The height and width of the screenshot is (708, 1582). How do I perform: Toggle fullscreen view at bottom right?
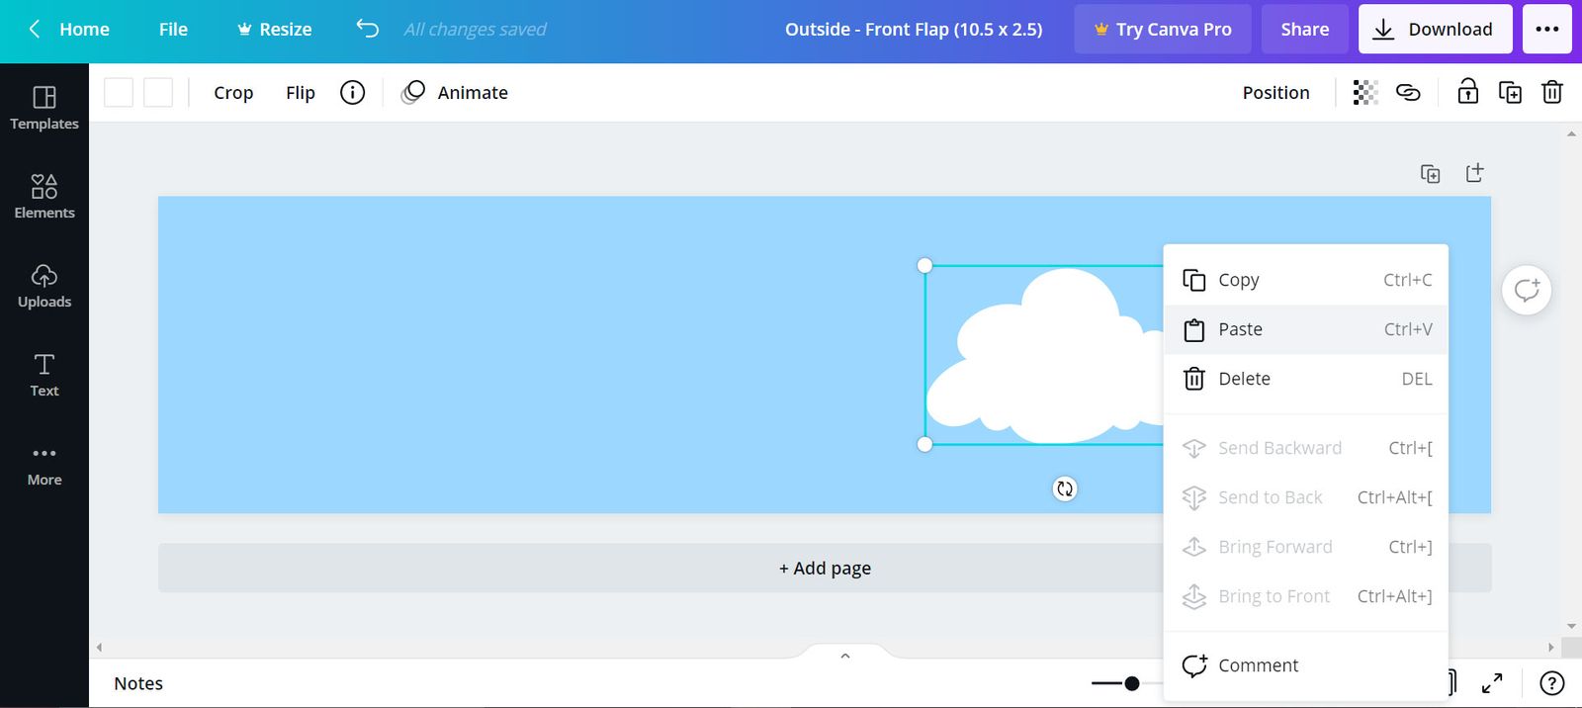pos(1492,683)
